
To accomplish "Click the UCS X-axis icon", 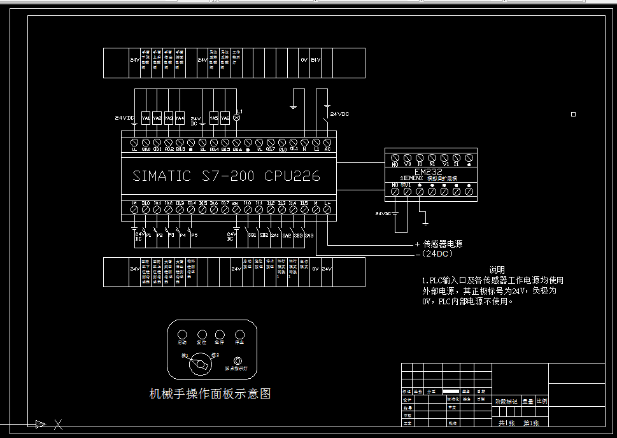I will click(x=58, y=424).
